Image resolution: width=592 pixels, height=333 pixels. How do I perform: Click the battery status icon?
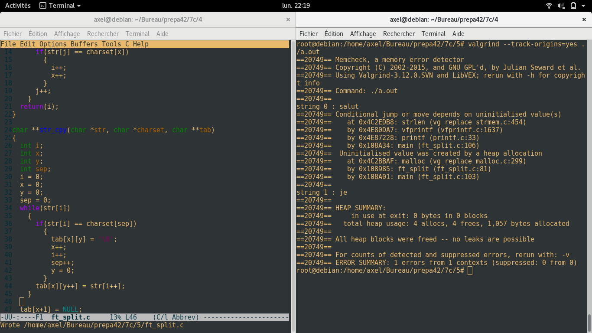[573, 6]
